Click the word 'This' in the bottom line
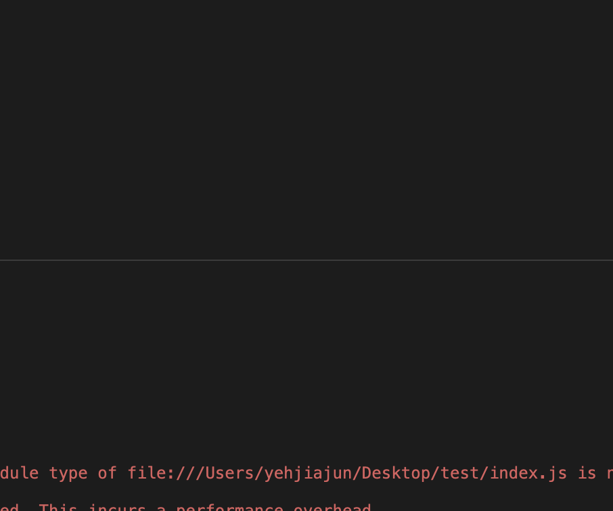This screenshot has height=511, width=613. click(58, 508)
